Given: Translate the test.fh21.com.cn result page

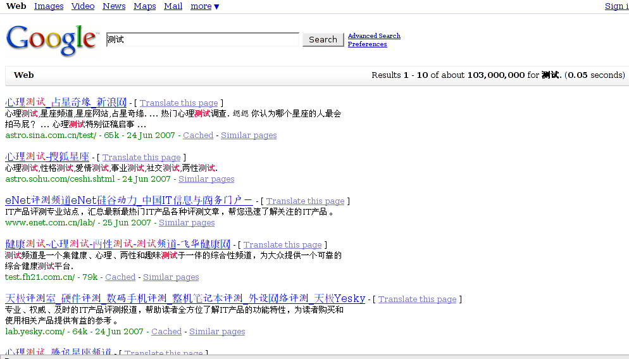Looking at the screenshot, I should [x=283, y=244].
